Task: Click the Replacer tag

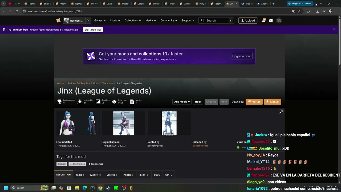Action: point(62,164)
